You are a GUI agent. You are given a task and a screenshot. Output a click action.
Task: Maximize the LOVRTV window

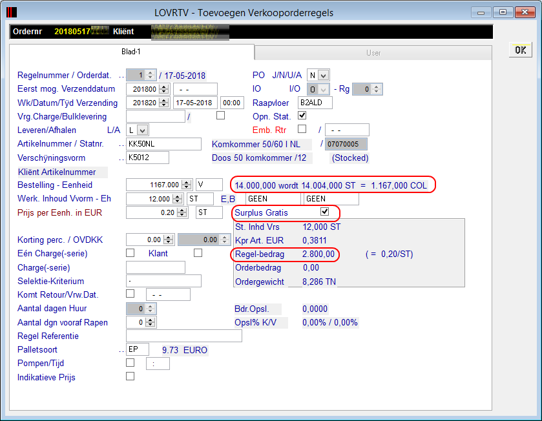click(x=503, y=12)
